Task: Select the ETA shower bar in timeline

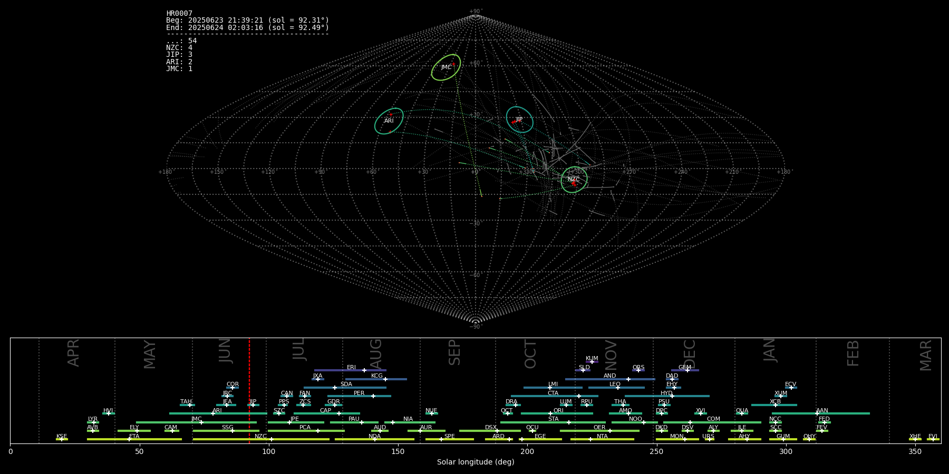Action: pyautogui.click(x=134, y=439)
